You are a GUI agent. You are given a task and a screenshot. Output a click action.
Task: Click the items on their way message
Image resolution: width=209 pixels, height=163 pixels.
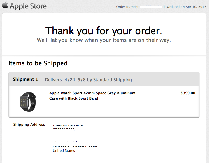point(104,40)
